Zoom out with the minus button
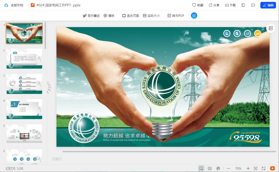Screen dimensions: 279x172 (228, 168)
